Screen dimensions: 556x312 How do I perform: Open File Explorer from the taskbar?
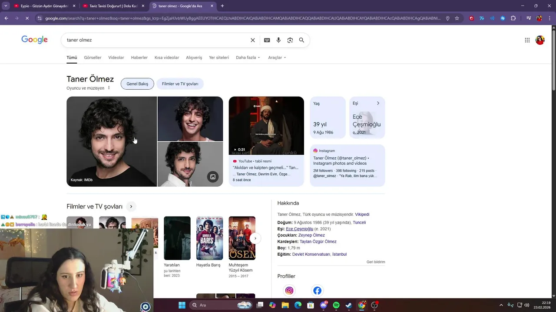pyautogui.click(x=285, y=305)
